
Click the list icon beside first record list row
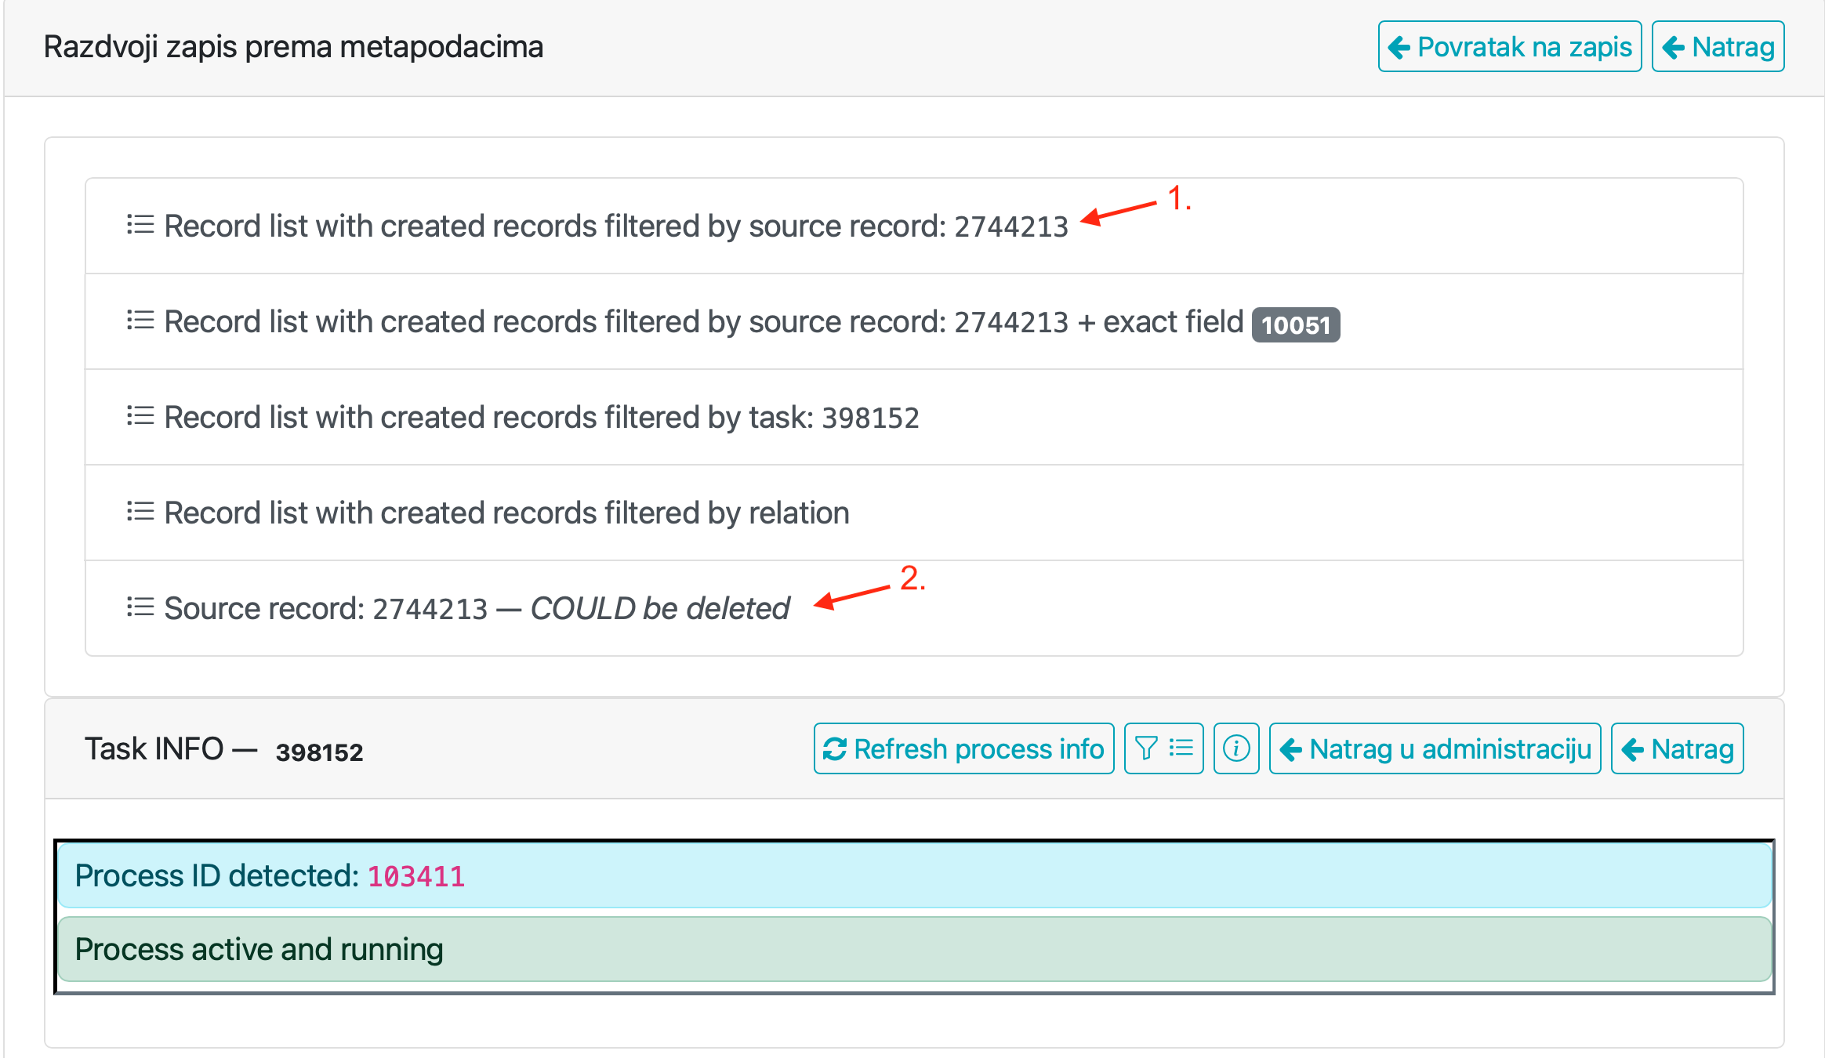click(140, 225)
